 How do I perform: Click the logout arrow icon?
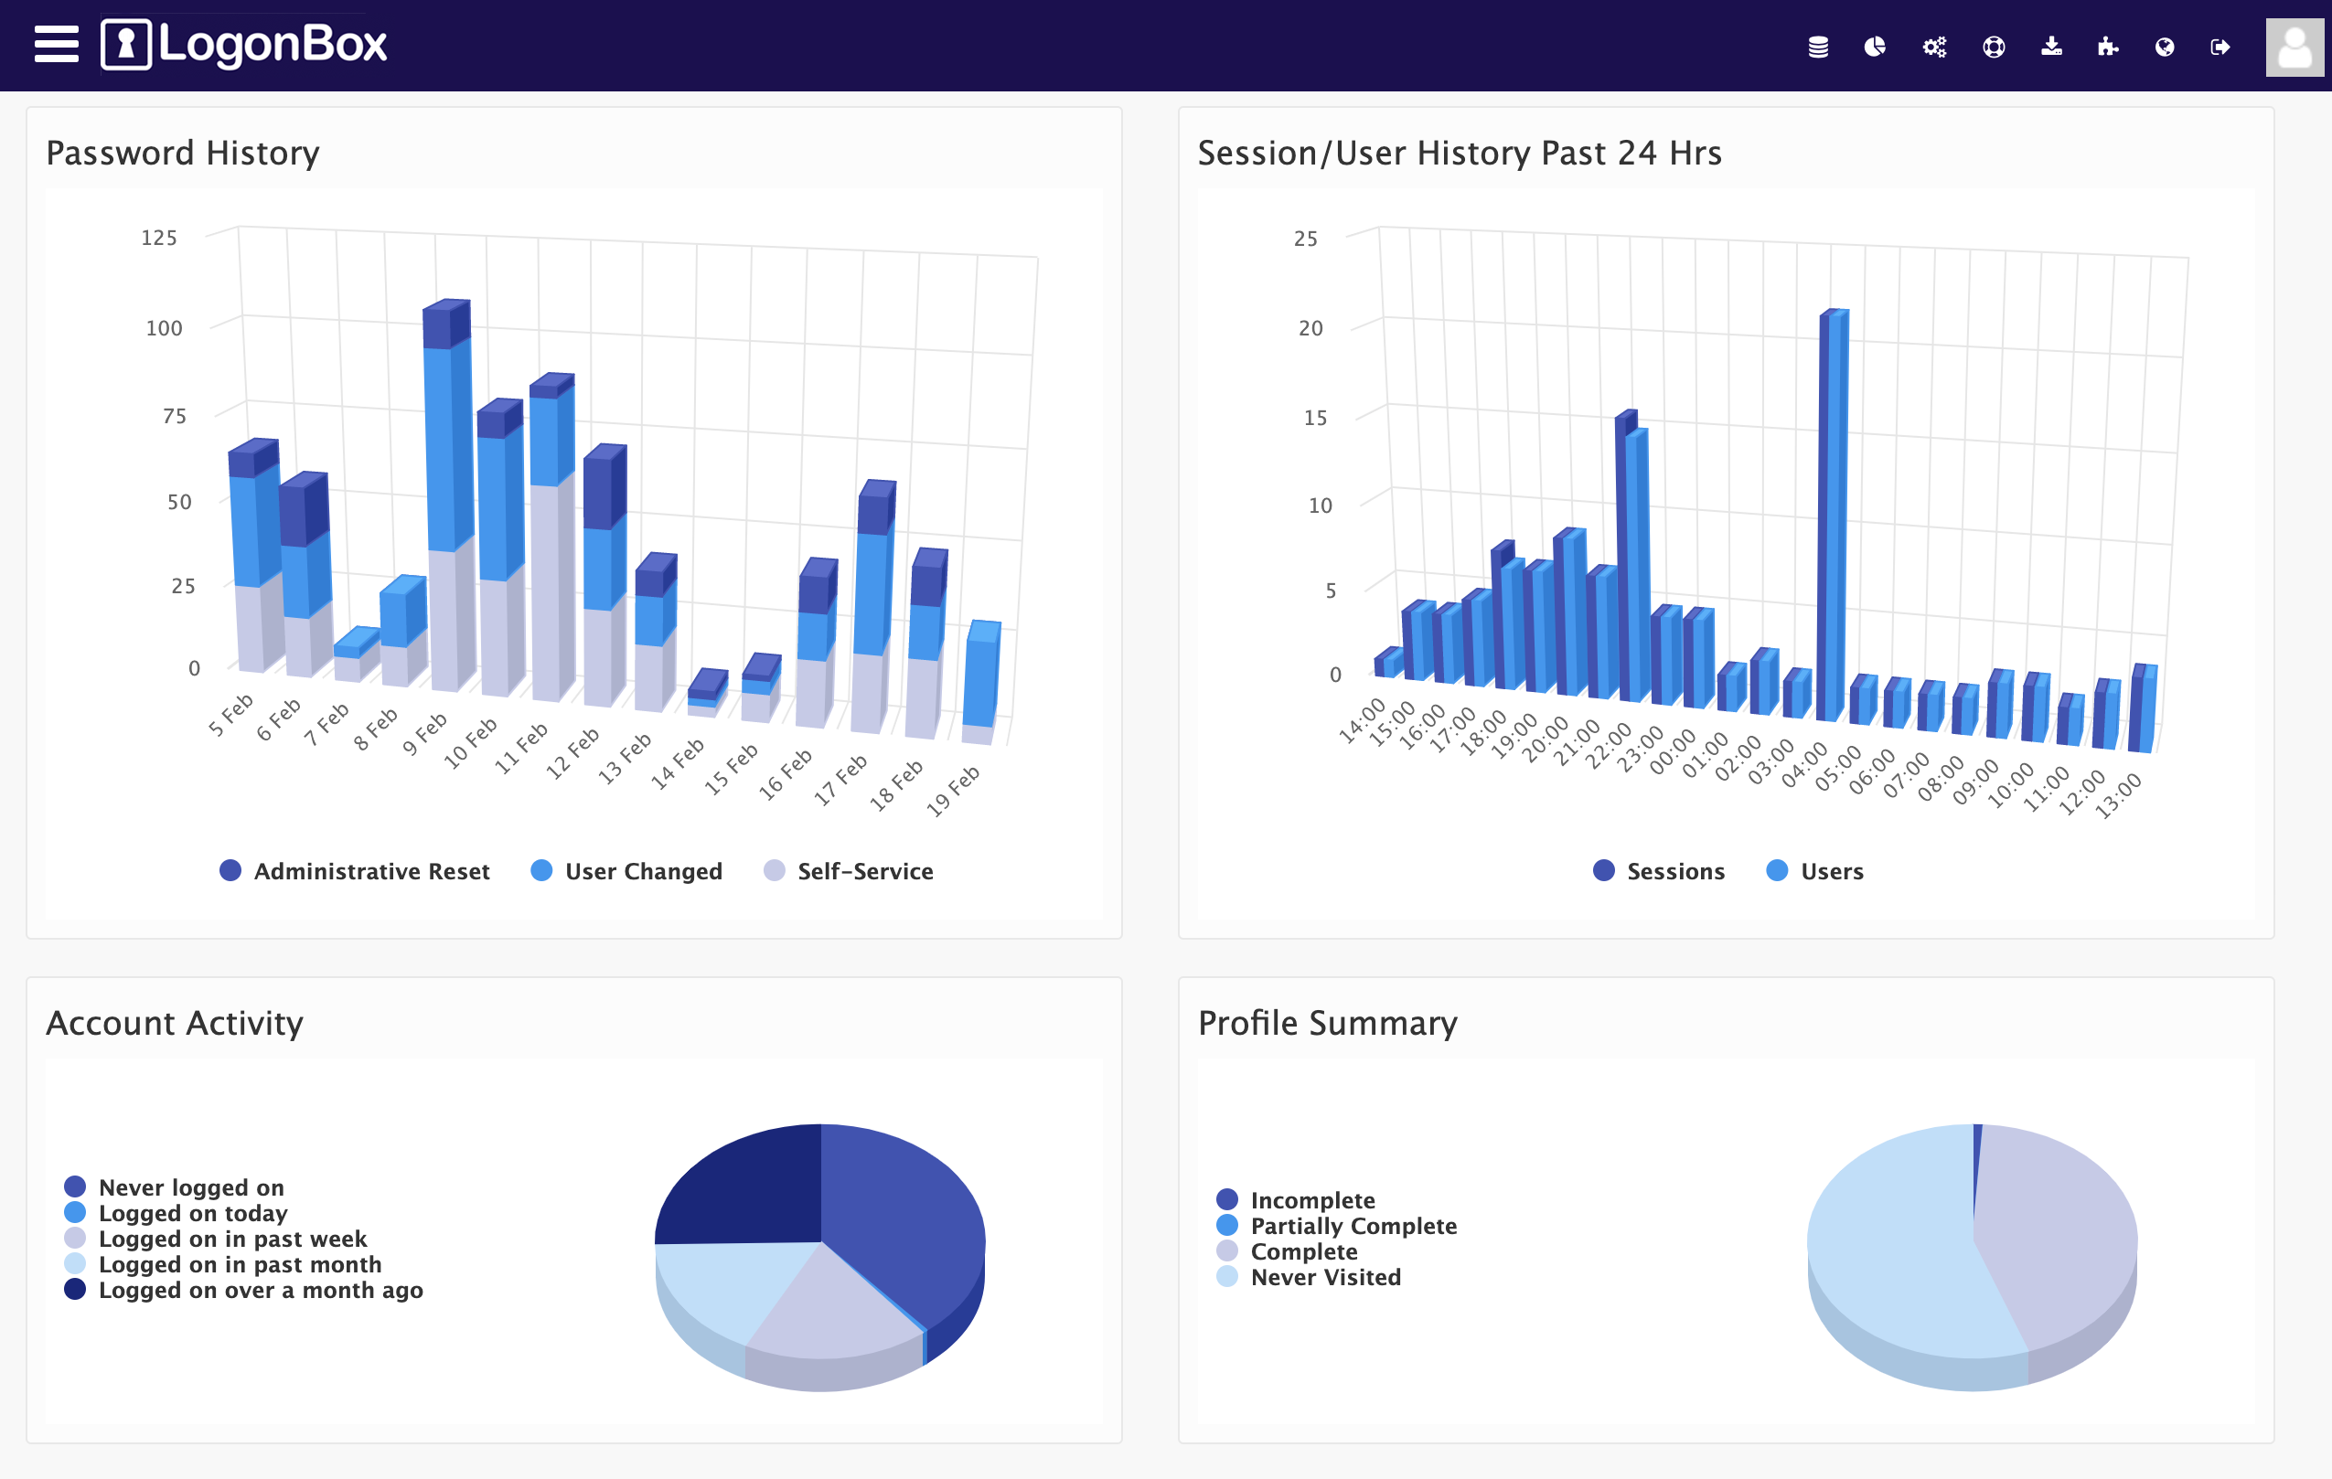click(x=2220, y=47)
